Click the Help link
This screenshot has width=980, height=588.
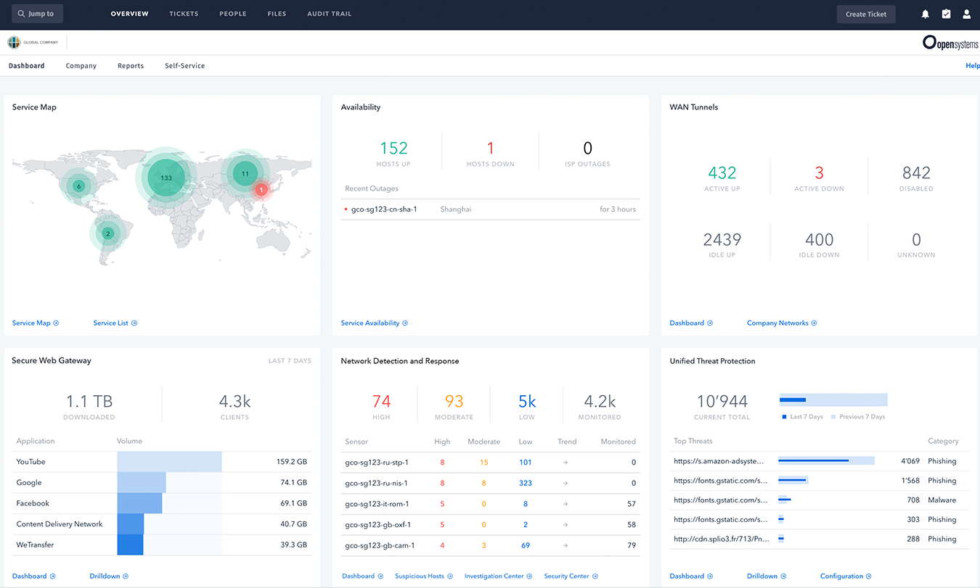972,66
